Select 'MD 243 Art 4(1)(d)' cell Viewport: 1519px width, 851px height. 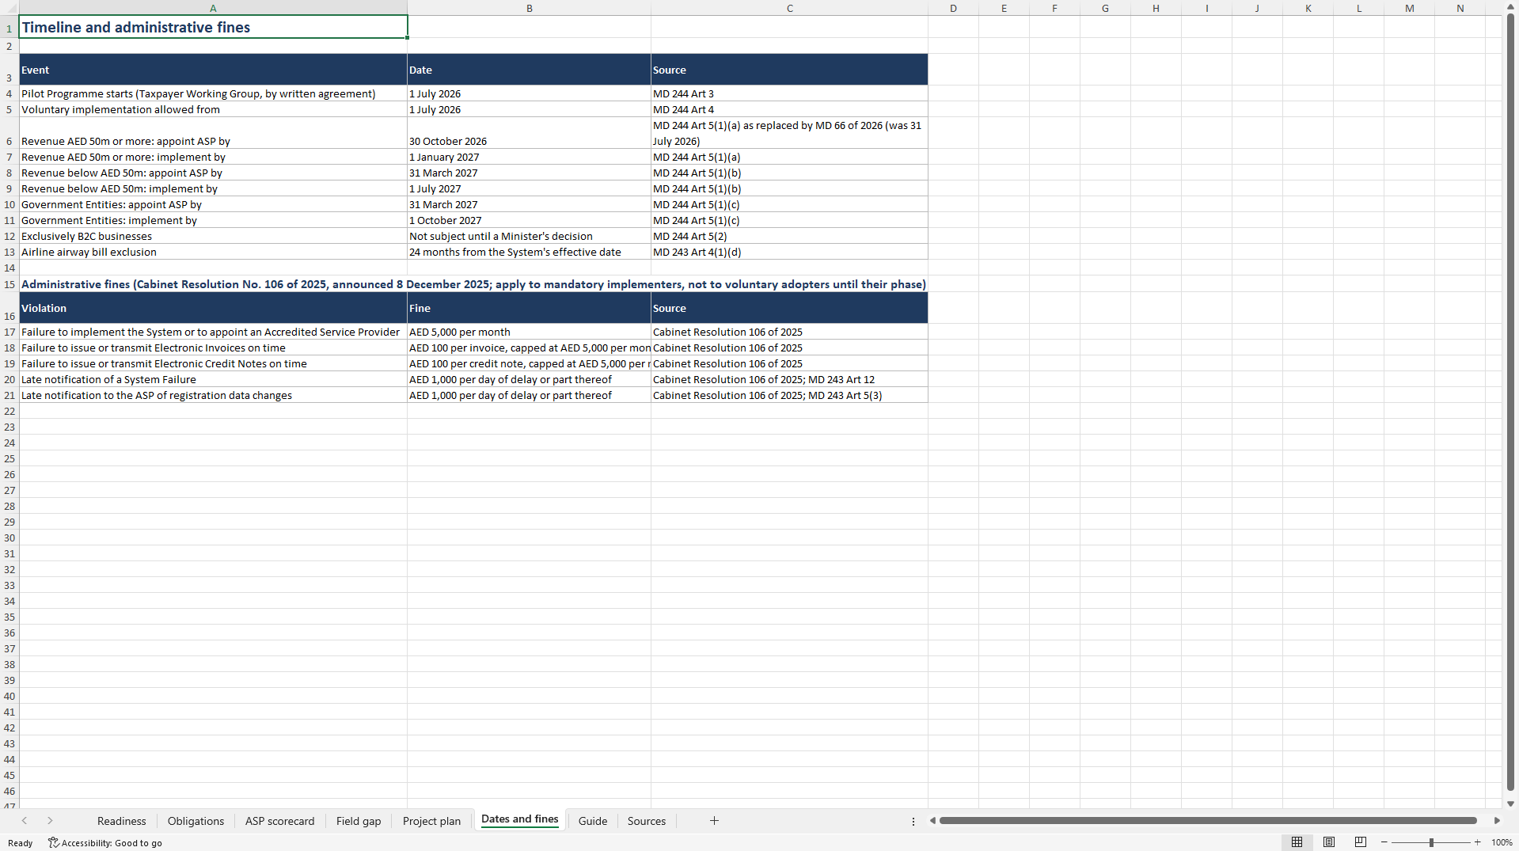[789, 252]
